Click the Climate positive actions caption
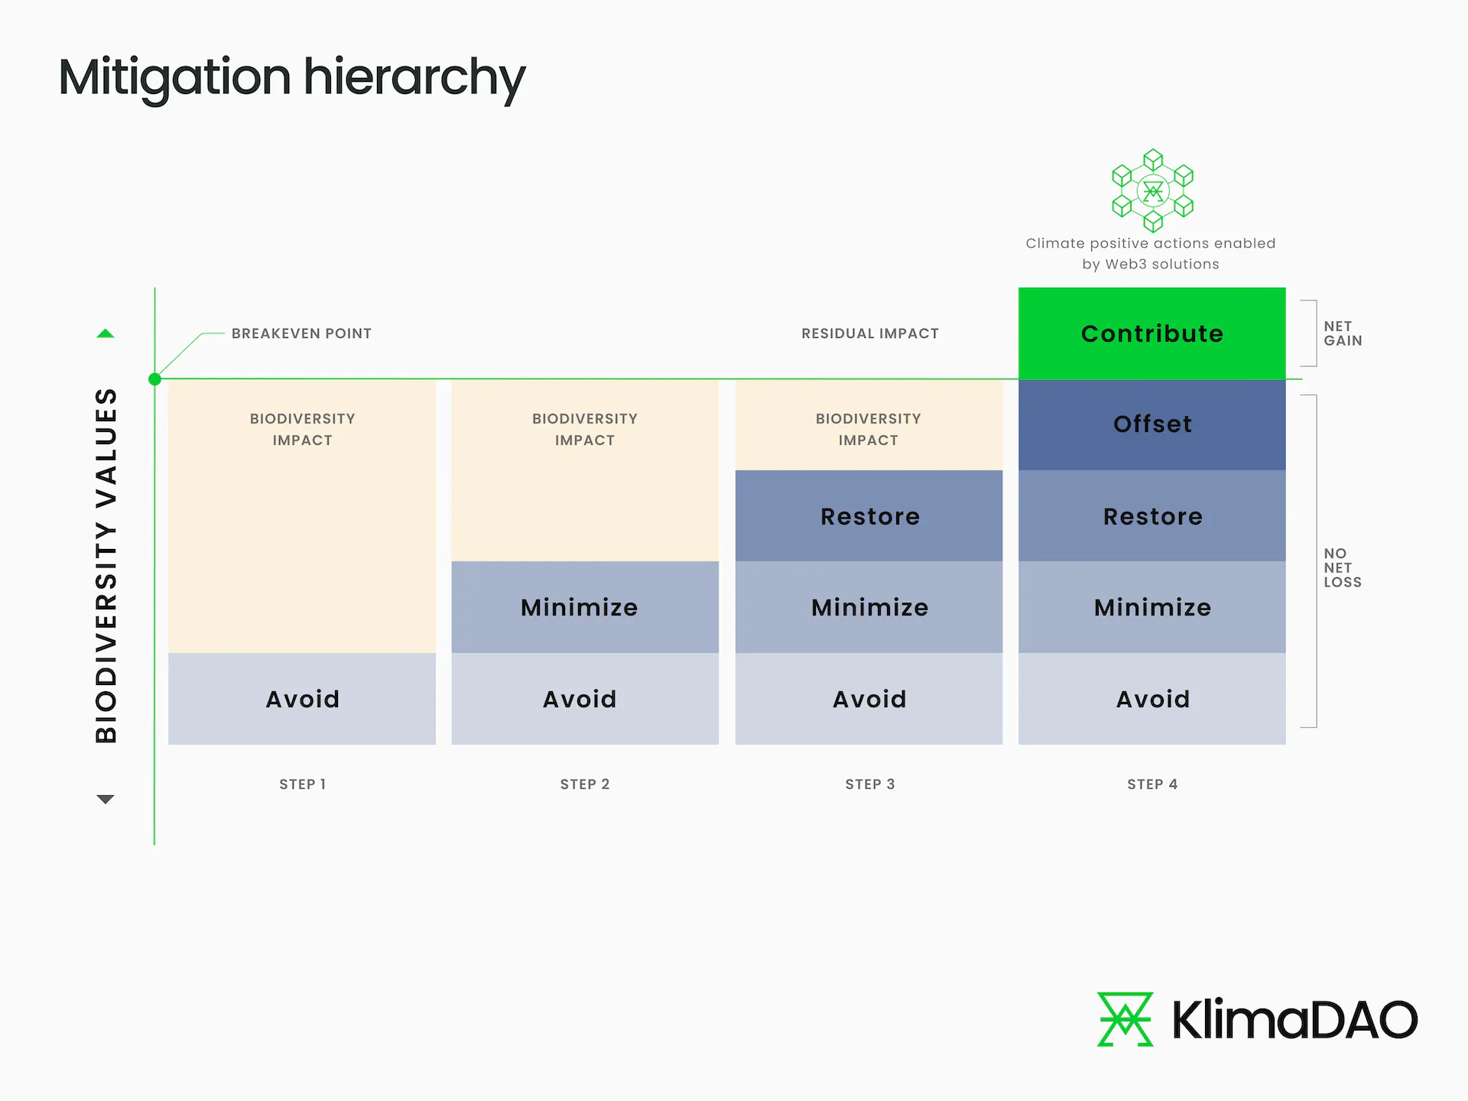 click(1151, 253)
